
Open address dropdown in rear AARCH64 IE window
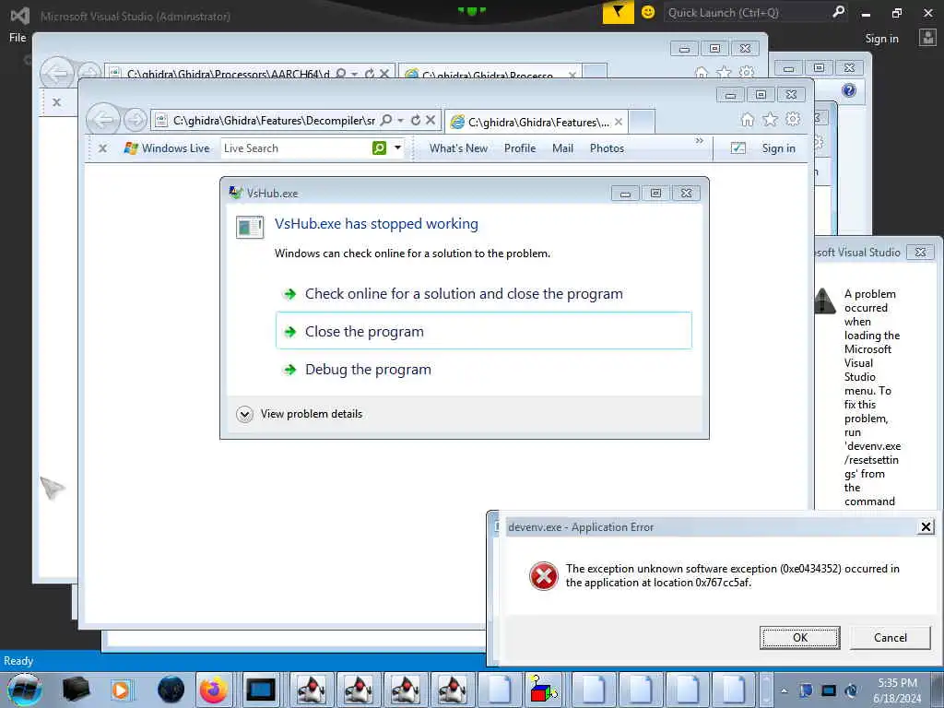pyautogui.click(x=355, y=74)
